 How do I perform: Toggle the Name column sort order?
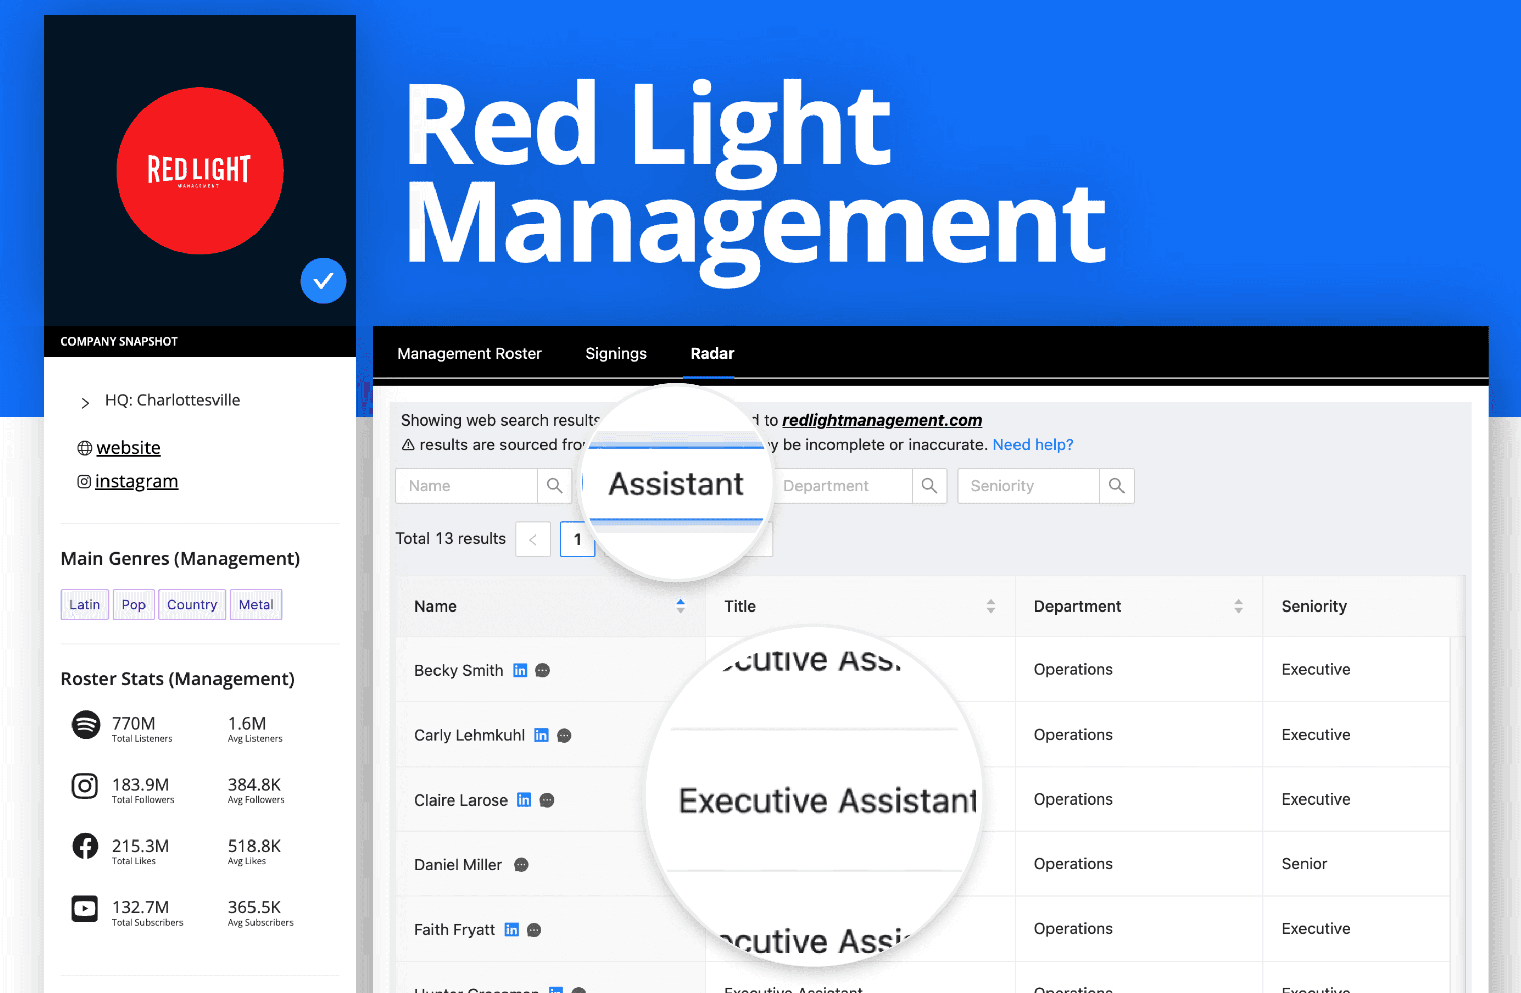pos(680,606)
